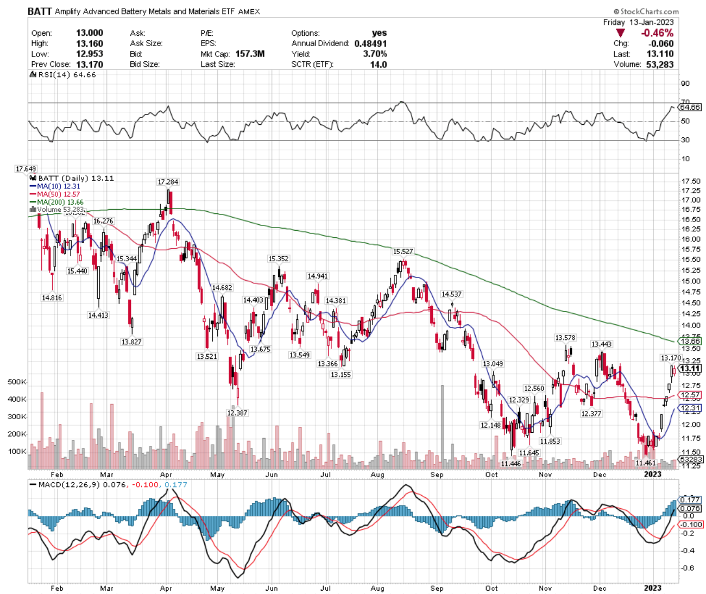Click the 13.827 low price label

point(131,342)
